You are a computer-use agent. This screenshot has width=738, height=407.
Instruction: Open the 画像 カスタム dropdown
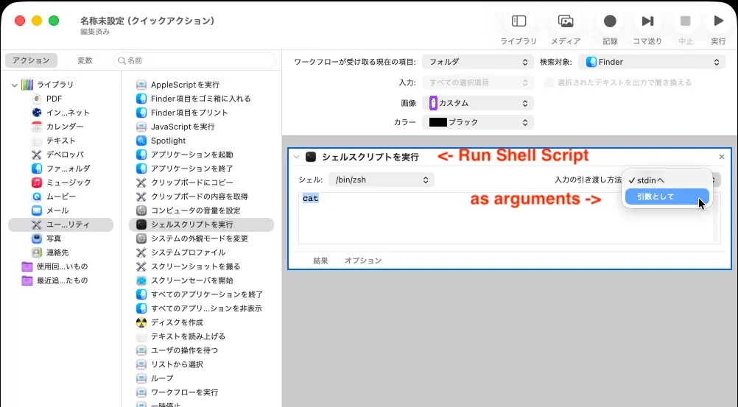pyautogui.click(x=478, y=103)
